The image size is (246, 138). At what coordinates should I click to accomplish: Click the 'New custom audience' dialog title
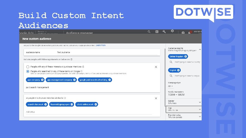pyautogui.click(x=37, y=39)
